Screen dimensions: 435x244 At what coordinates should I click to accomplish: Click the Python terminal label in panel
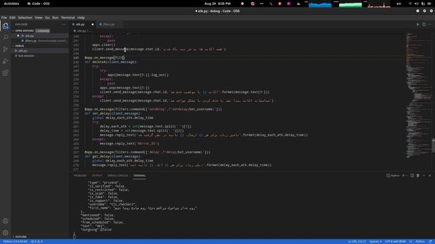(393, 176)
